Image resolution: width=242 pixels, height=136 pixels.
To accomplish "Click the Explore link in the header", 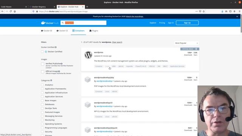I will [x=153, y=23].
